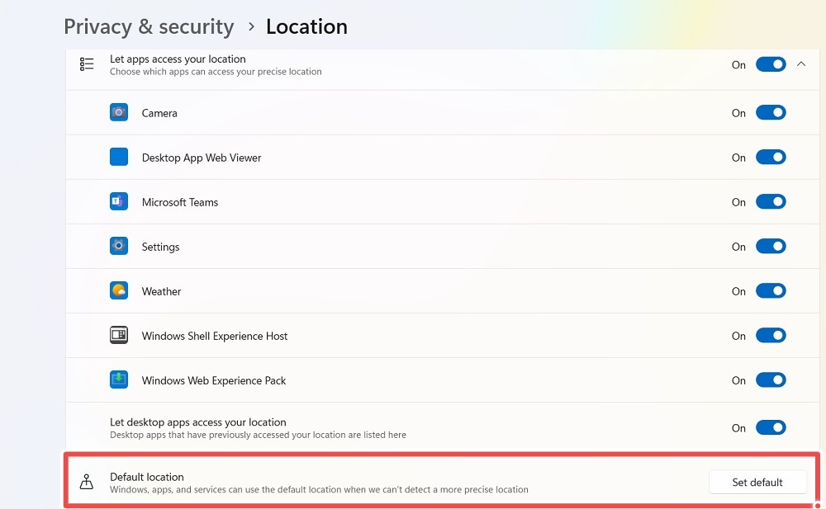The image size is (826, 509).
Task: Click the Default location map pin icon
Action: [87, 481]
